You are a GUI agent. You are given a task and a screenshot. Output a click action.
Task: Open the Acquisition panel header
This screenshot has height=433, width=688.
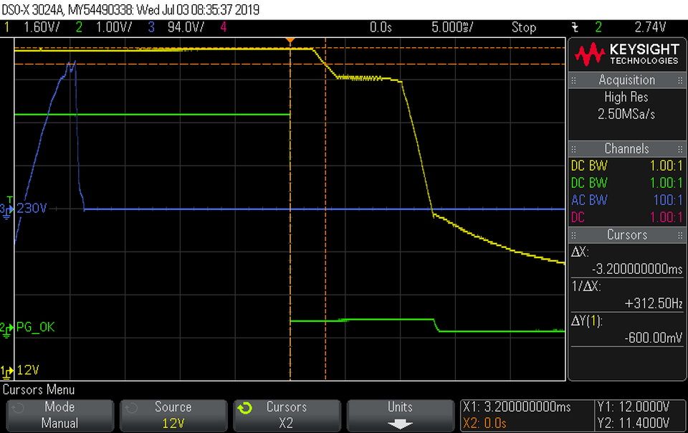pyautogui.click(x=626, y=80)
